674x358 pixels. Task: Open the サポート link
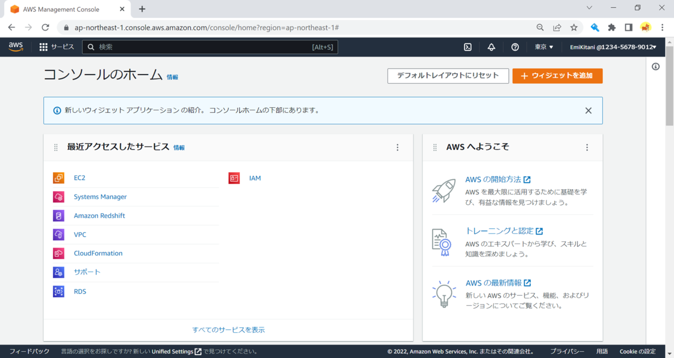click(x=87, y=272)
